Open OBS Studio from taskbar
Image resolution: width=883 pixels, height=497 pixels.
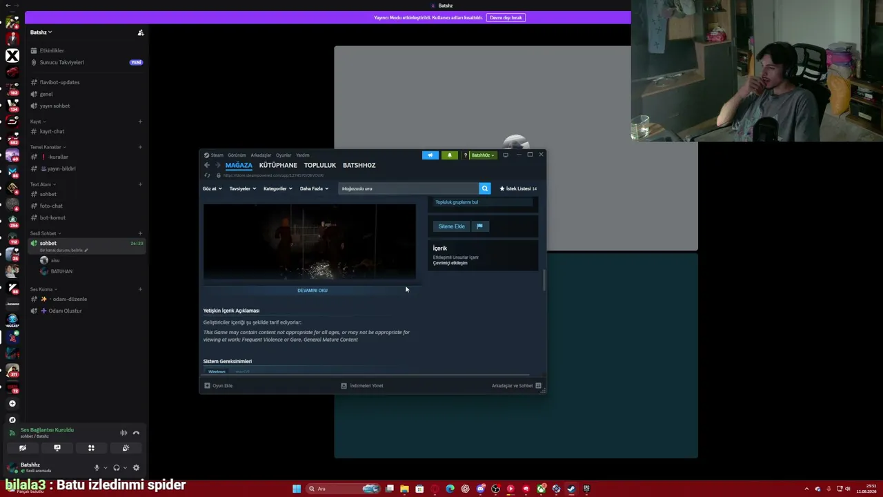point(495,489)
